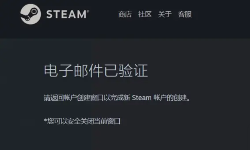Open the 客服 support page
250x150 pixels.
pos(185,14)
